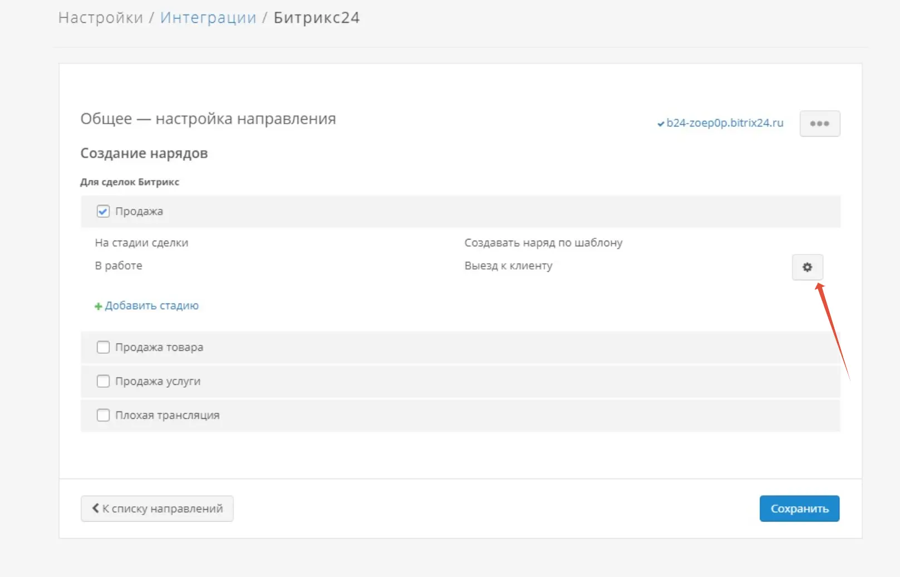Select the В работе stage text
Screen dimensions: 900x577
(119, 266)
